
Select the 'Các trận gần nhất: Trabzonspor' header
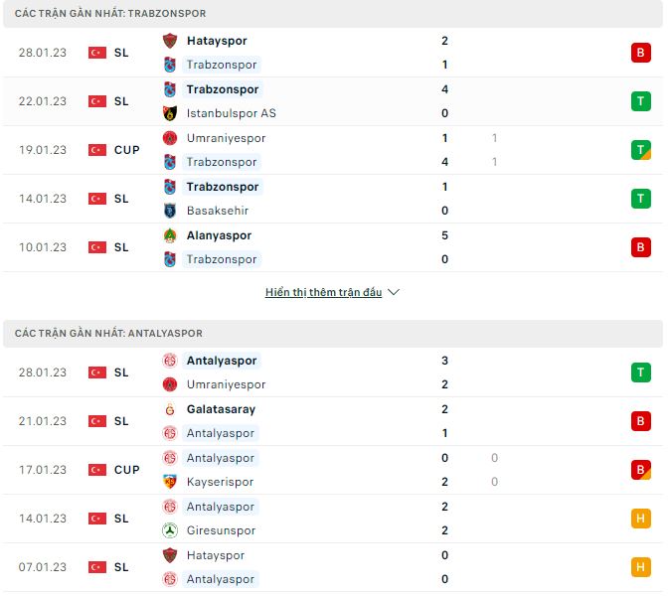click(110, 13)
